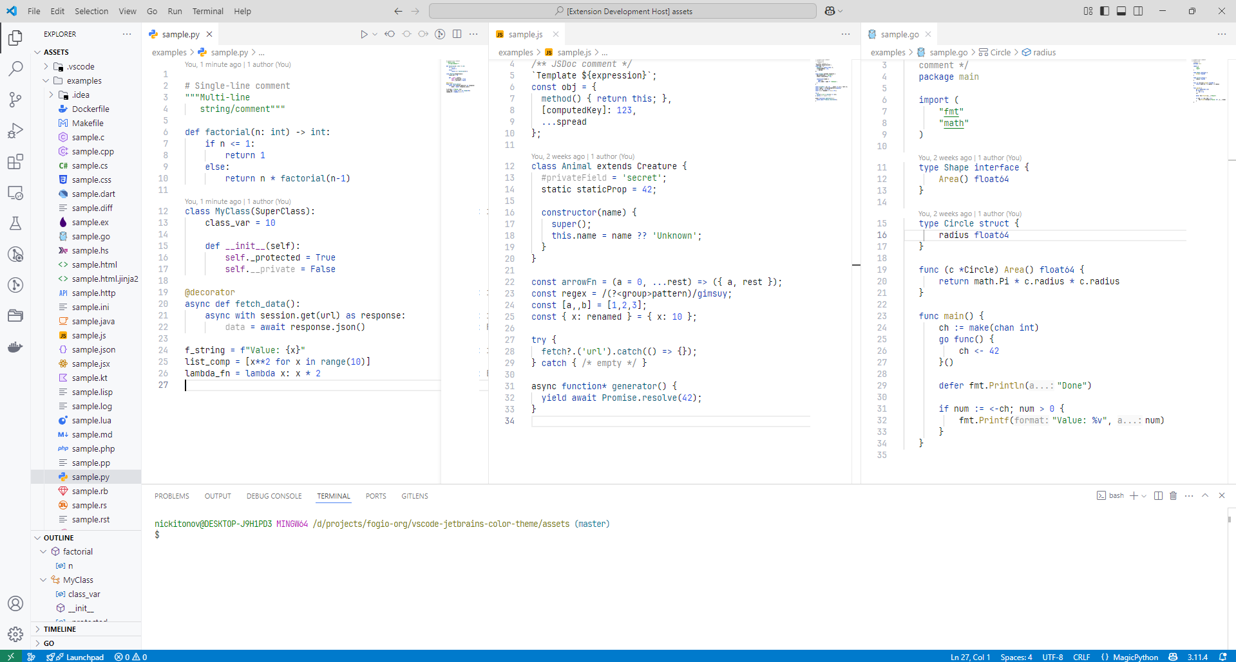This screenshot has width=1236, height=662.
Task: Toggle the primary side bar layout button
Action: click(1105, 11)
